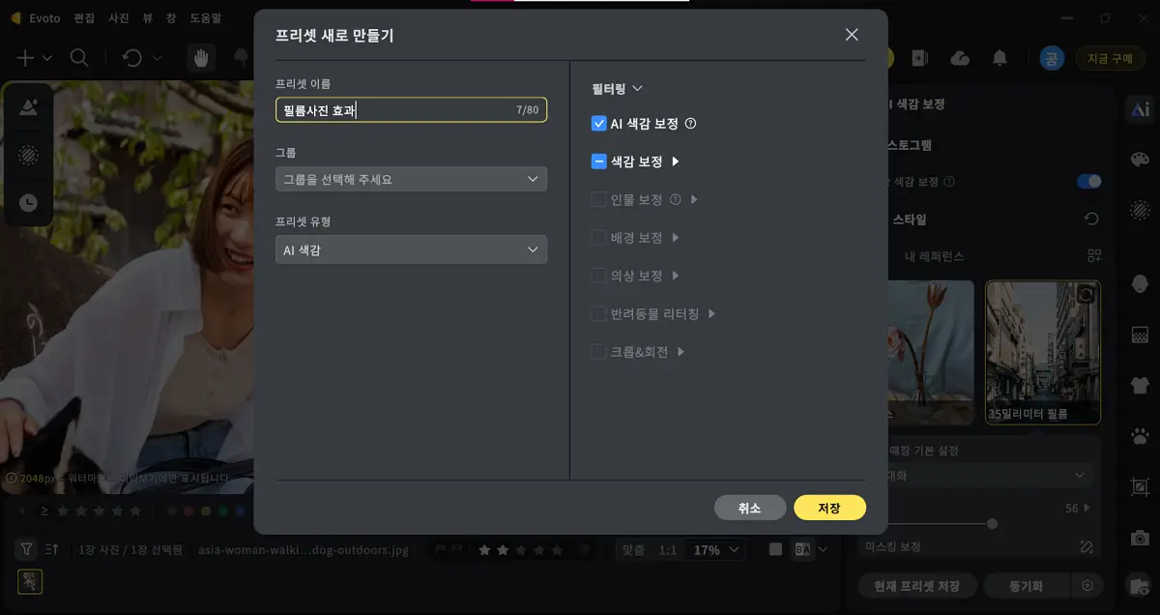Open the 편집 menu
The height and width of the screenshot is (615, 1160).
click(x=84, y=17)
